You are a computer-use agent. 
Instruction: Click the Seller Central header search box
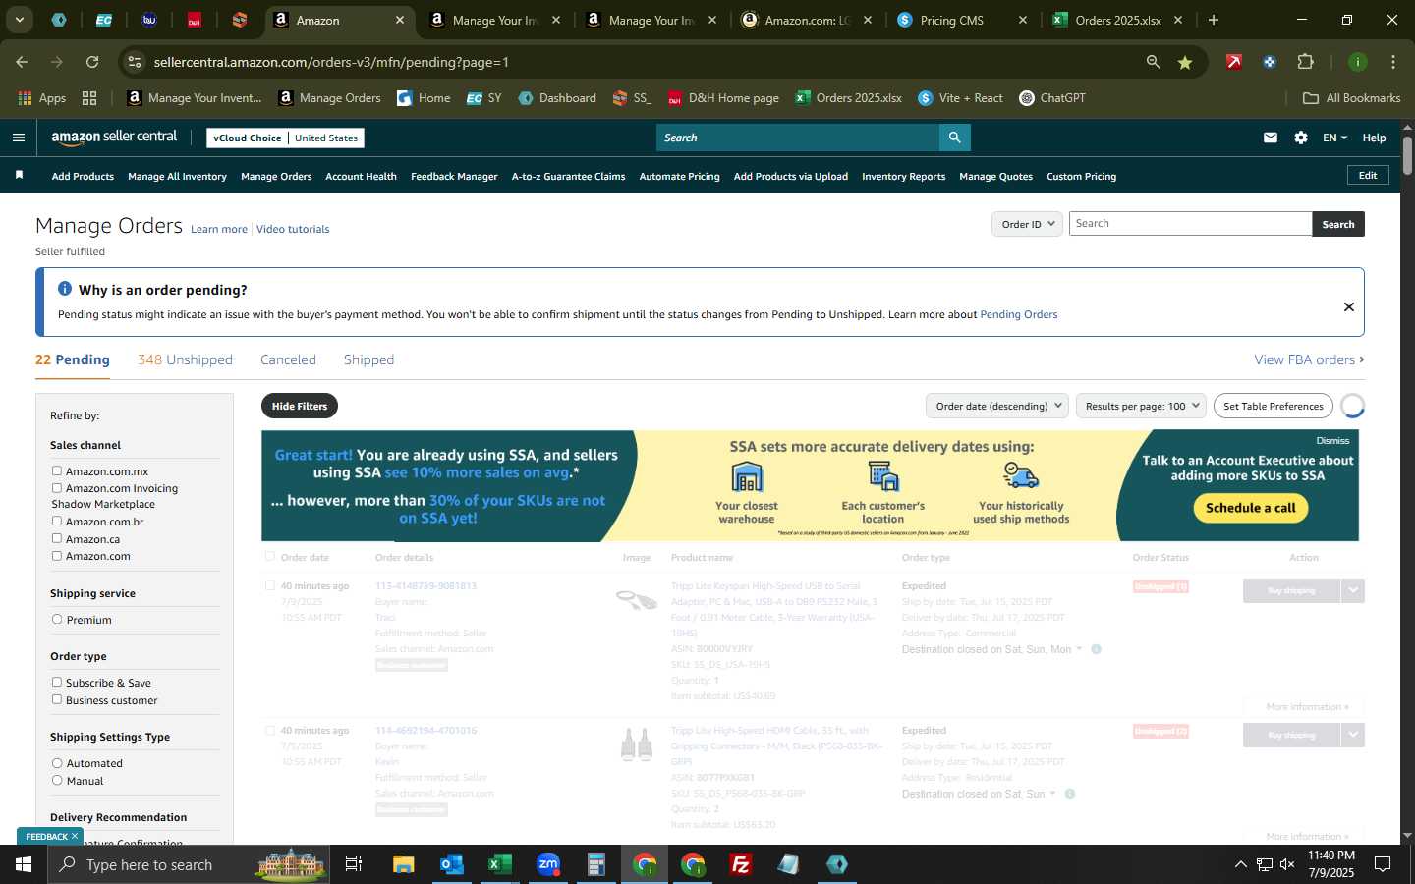point(797,138)
